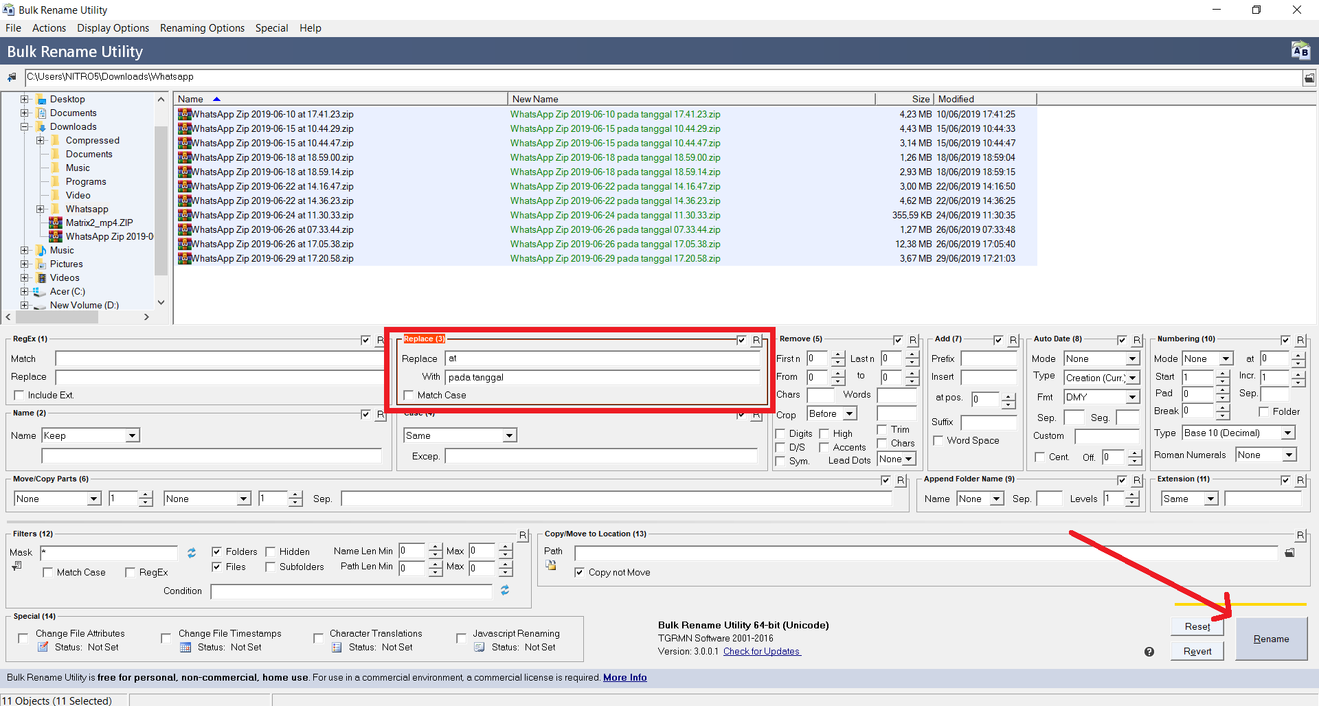Click the refresh icon beside Condition field
Screen dimensions: 1319x706
point(505,591)
